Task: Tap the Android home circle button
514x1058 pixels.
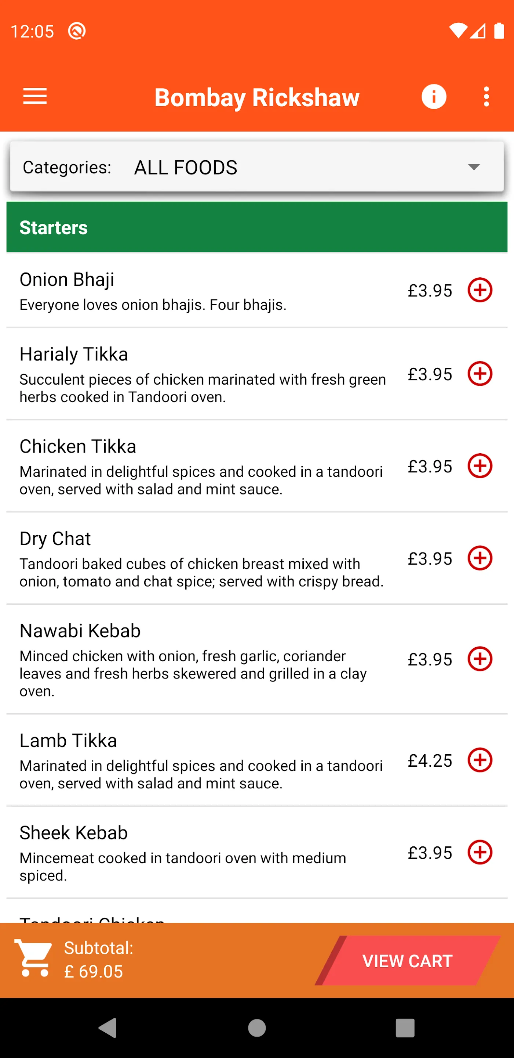Action: [257, 1028]
